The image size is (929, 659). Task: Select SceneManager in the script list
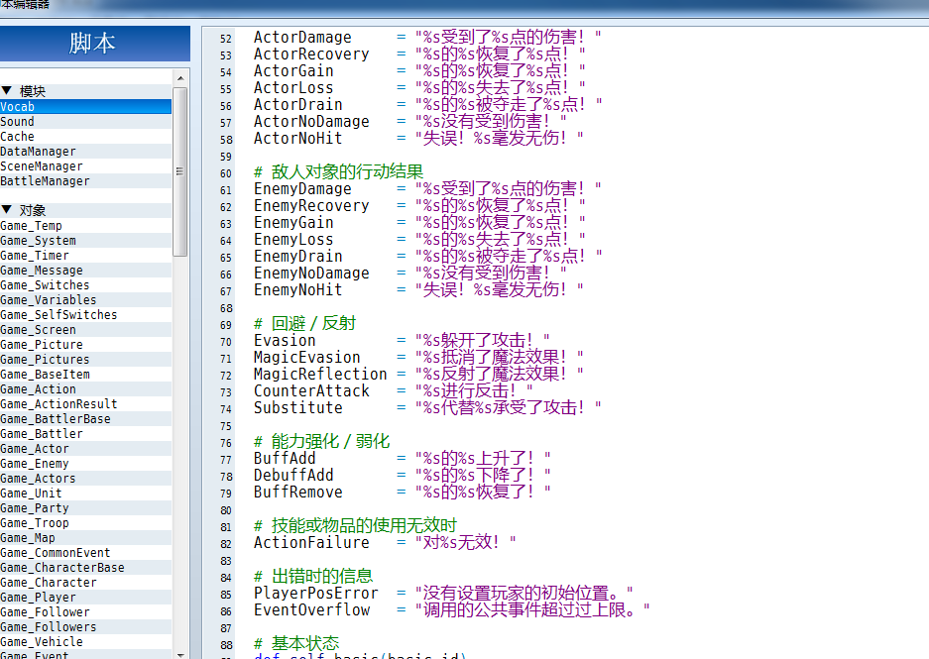pos(85,165)
